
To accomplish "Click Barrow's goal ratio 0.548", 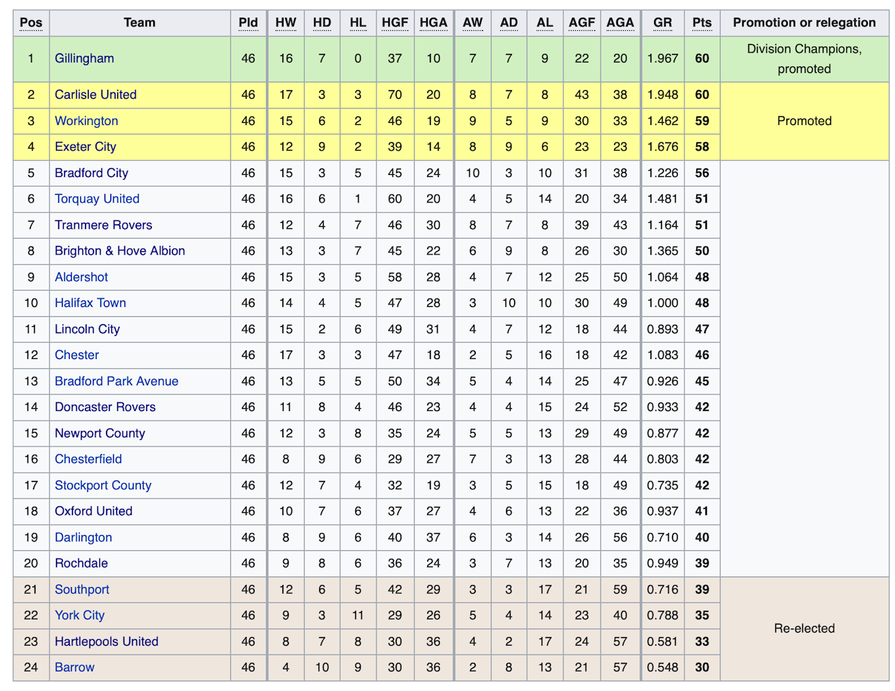I will 663,667.
